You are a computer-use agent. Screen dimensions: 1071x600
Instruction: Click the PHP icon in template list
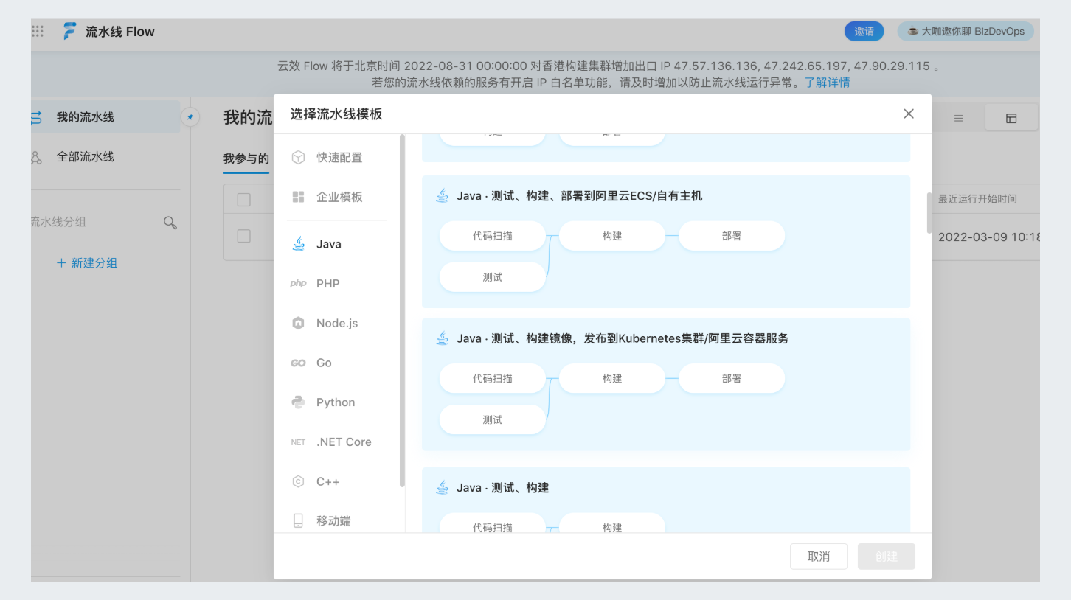point(298,284)
